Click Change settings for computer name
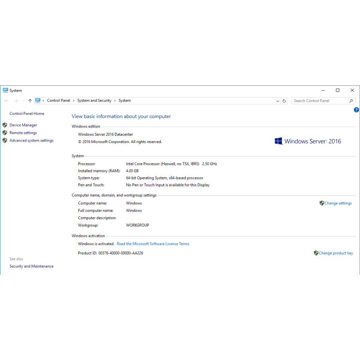Screen dimensions: 360x360 click(338, 203)
